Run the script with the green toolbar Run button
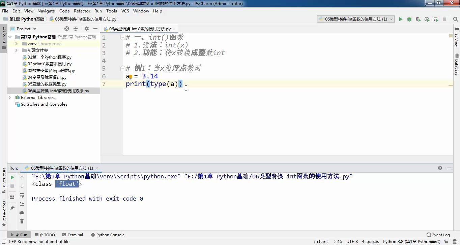 point(401,19)
